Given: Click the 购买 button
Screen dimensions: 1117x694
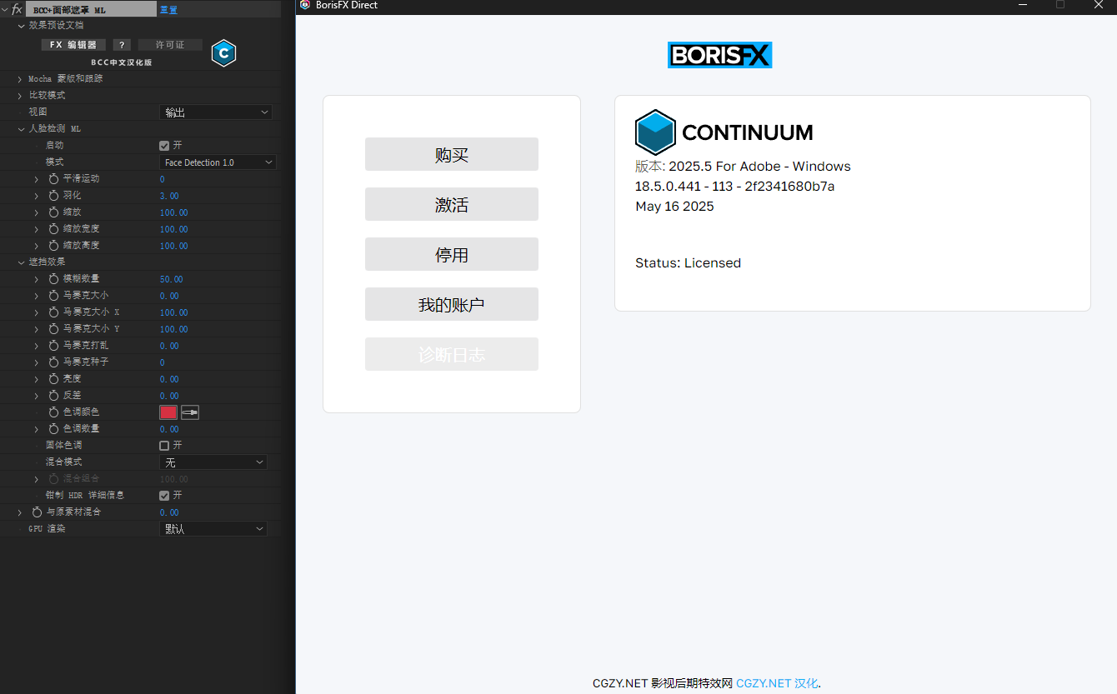Looking at the screenshot, I should (x=452, y=154).
